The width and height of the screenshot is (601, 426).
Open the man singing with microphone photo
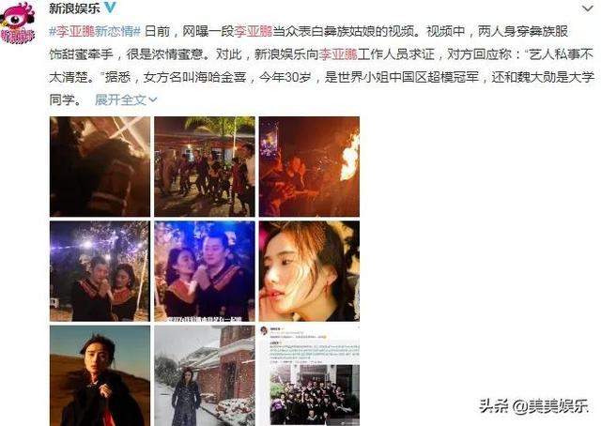point(205,271)
